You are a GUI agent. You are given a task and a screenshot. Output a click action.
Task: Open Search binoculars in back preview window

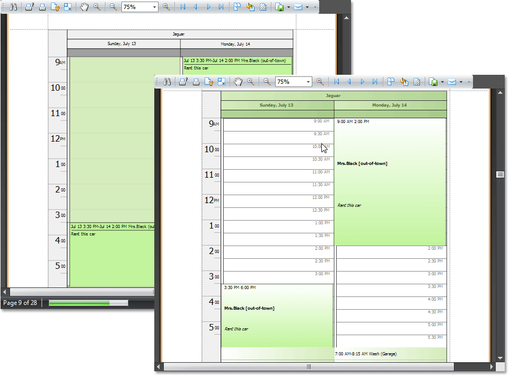coord(13,7)
